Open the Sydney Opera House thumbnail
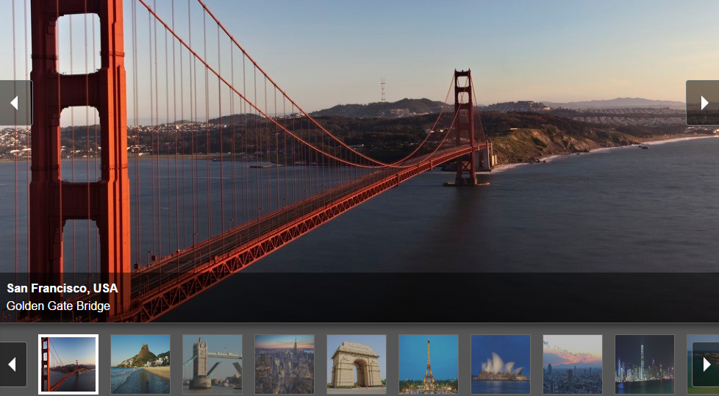This screenshot has height=396, width=719. 500,364
